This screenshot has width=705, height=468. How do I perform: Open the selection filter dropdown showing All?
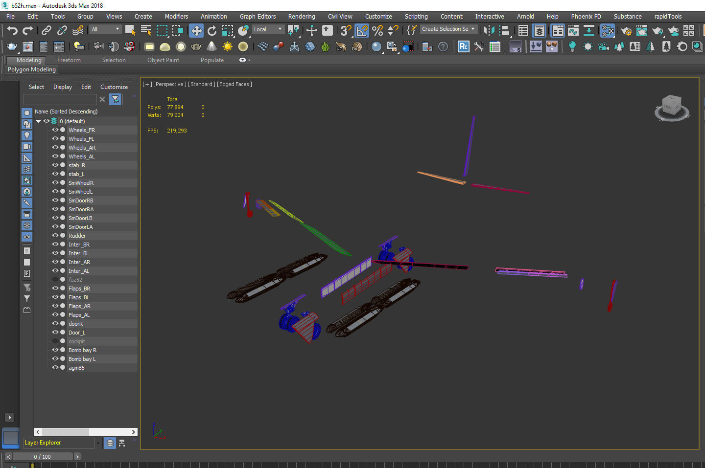pyautogui.click(x=105, y=29)
